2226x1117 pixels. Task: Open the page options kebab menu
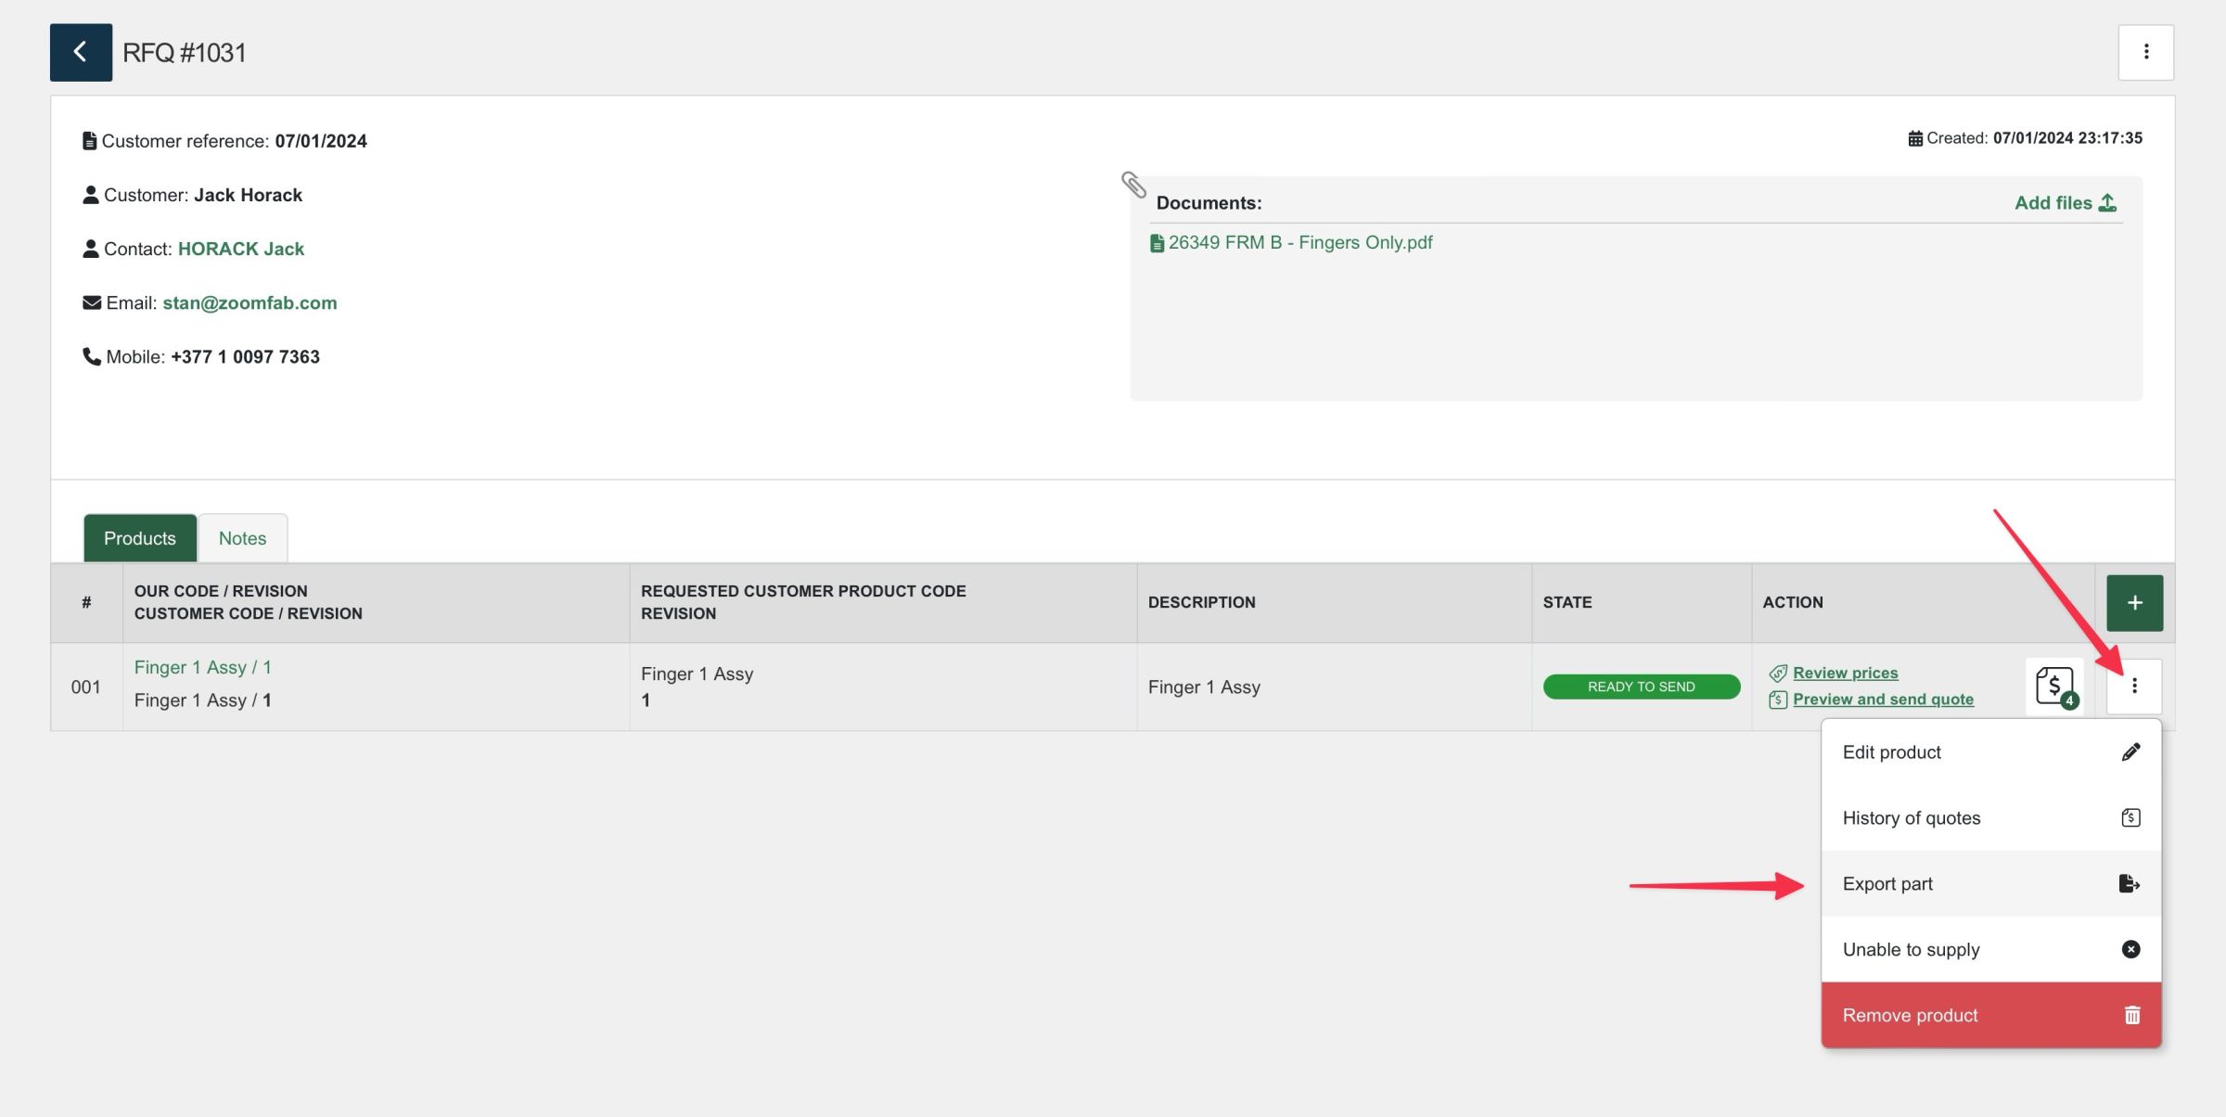tap(2145, 52)
